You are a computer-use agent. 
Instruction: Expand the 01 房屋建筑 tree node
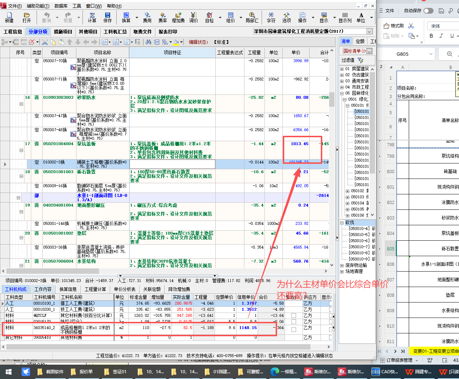point(342,69)
